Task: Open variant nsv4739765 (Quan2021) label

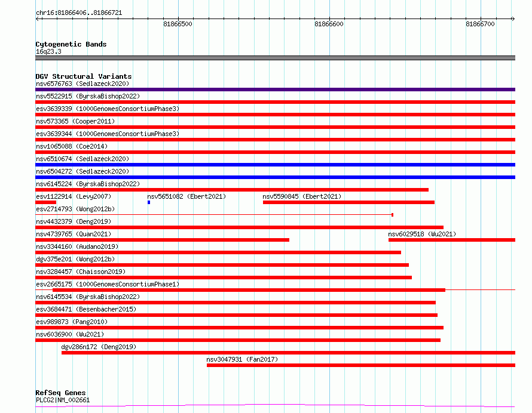Action: [x=74, y=234]
